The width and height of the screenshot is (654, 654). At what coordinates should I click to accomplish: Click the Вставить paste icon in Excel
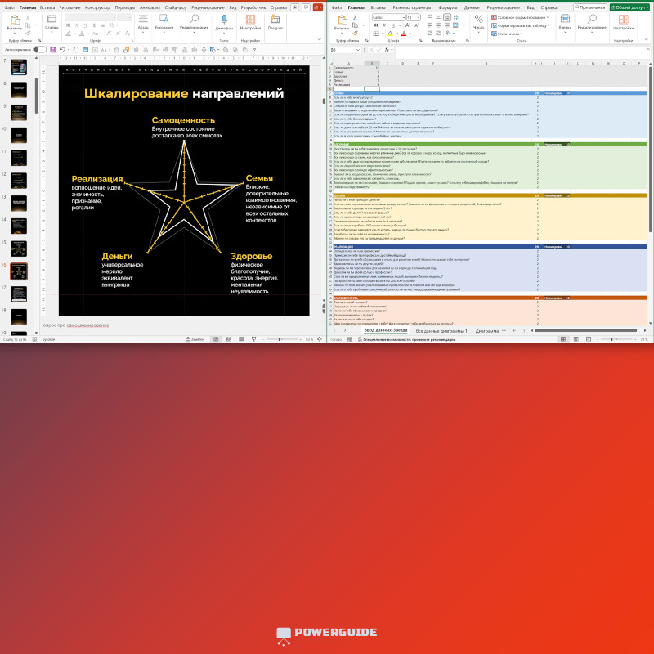pyautogui.click(x=342, y=20)
